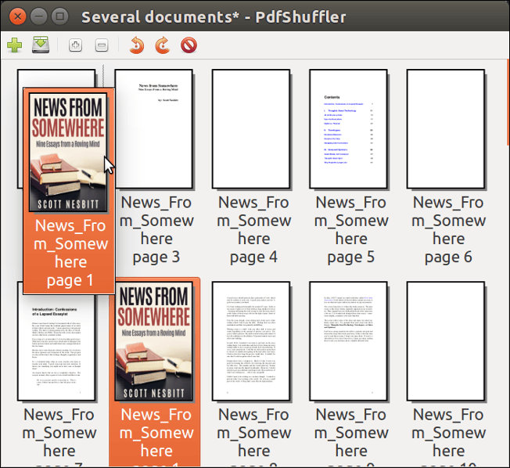Click the Save document toolbar icon
The image size is (510, 468).
(x=41, y=45)
